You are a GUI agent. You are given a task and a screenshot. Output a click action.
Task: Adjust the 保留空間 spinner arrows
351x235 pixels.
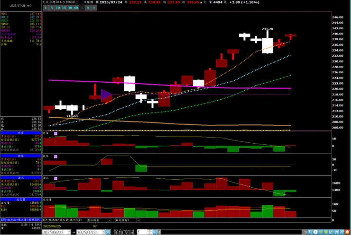150,232
